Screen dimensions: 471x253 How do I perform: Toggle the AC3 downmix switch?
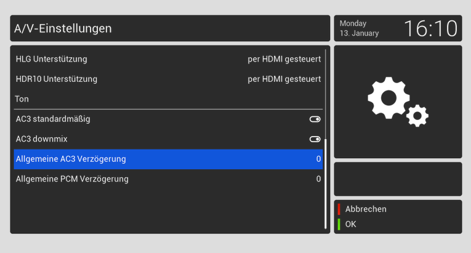pos(315,139)
